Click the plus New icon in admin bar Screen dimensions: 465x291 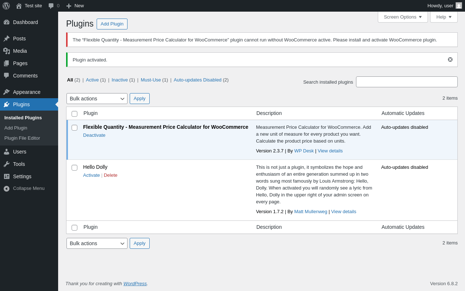(69, 6)
